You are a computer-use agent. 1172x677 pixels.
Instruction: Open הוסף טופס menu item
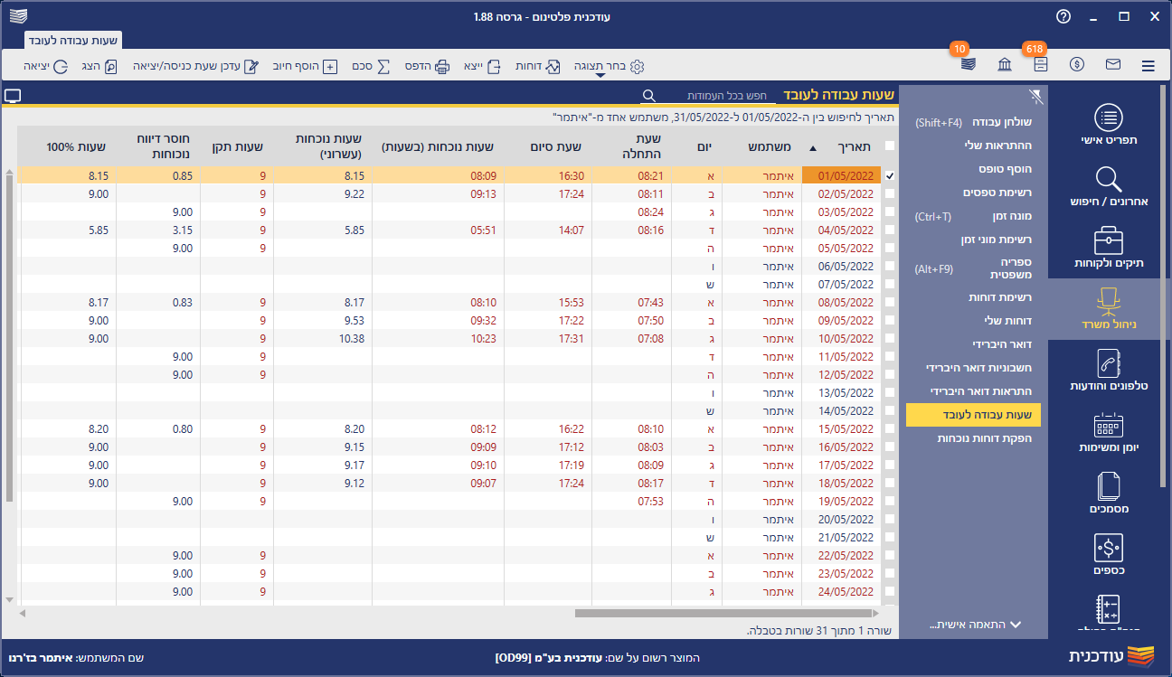973,169
